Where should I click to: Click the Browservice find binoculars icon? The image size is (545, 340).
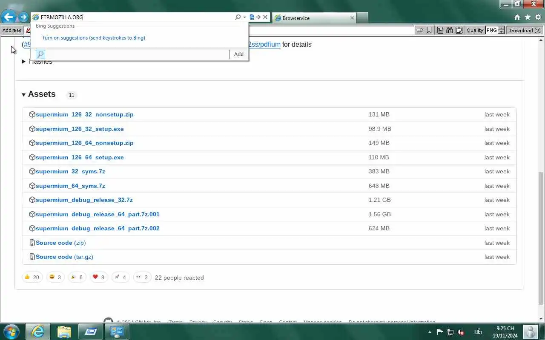coord(450,30)
